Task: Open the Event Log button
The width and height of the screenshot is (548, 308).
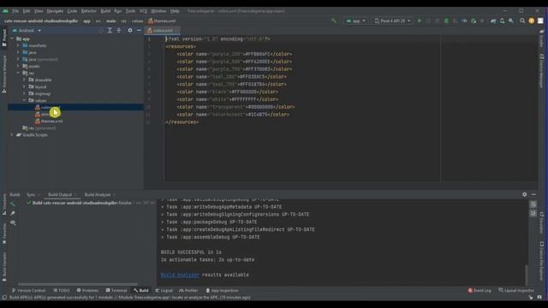Action: pyautogui.click(x=479, y=291)
